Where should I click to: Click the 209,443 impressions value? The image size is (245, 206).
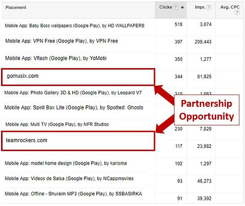click(x=203, y=42)
